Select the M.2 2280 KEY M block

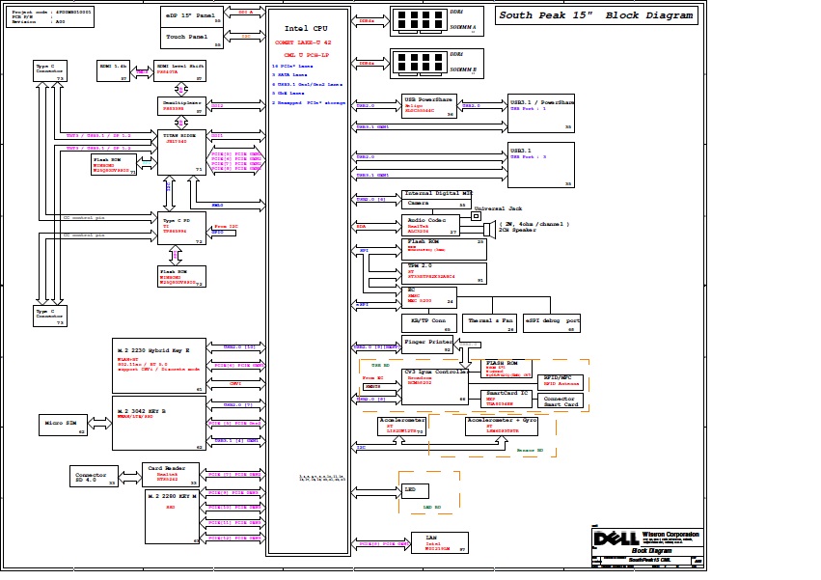[173, 516]
